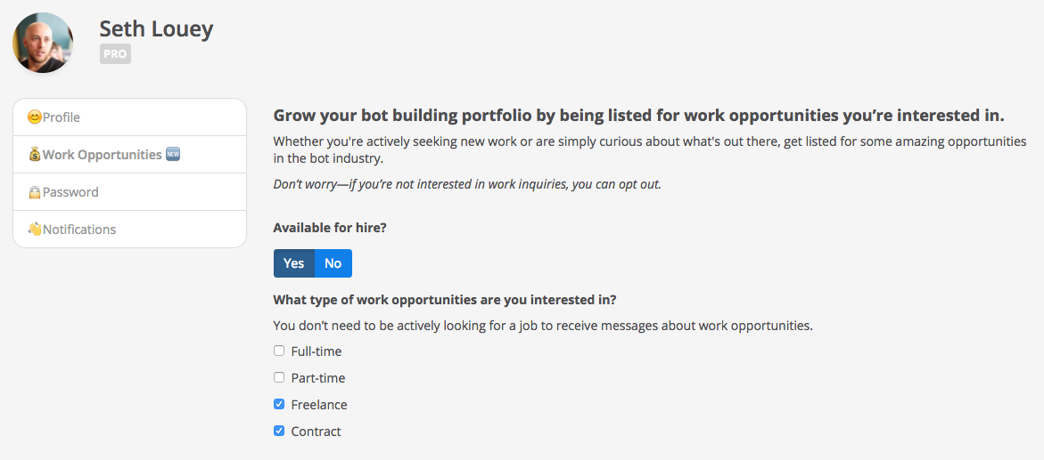This screenshot has width=1044, height=460.
Task: Click the smiley emoji icon beside Profile
Action: coord(35,117)
